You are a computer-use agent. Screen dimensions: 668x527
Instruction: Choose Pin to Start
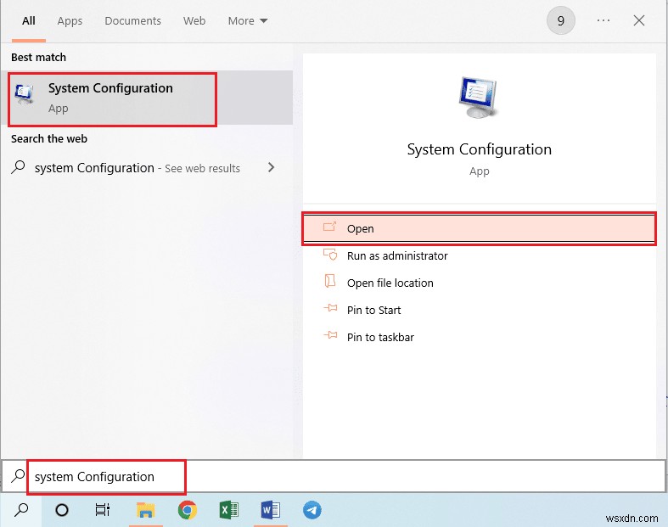480,310
